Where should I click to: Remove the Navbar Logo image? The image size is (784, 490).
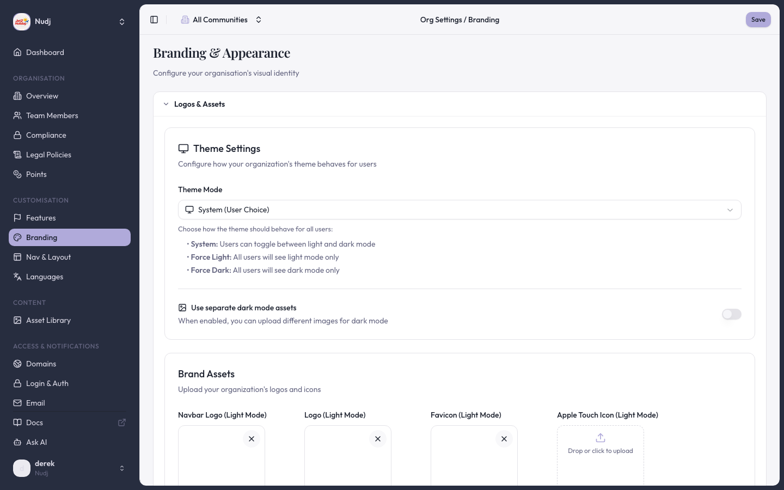(252, 439)
